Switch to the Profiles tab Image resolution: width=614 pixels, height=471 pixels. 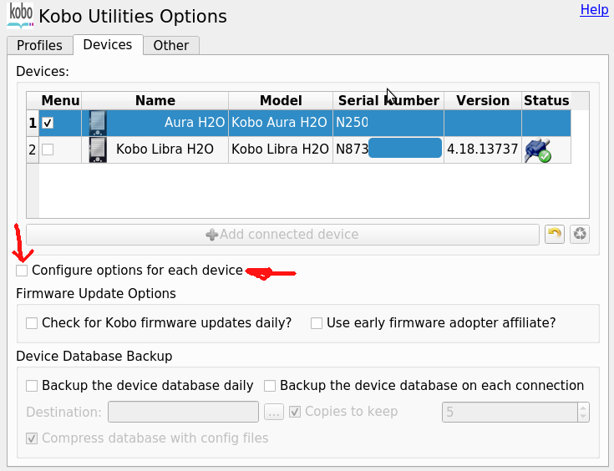click(39, 45)
